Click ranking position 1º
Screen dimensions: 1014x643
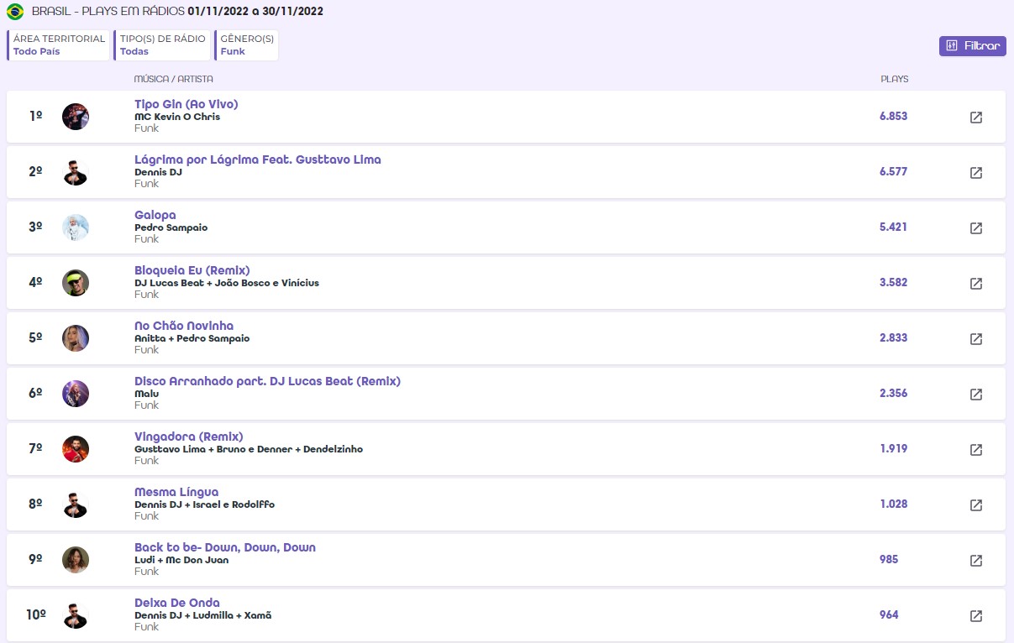coord(35,117)
